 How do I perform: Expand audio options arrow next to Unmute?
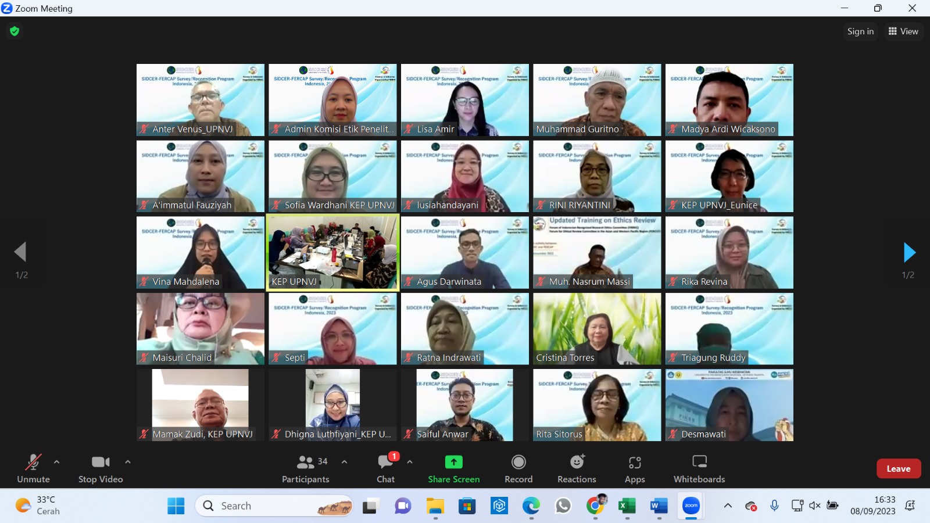(x=56, y=462)
